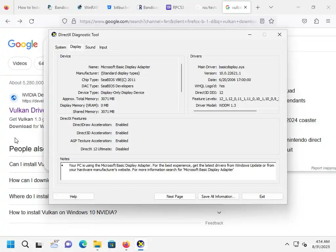Screen dimensions: 336x252
Task: Open Firefox extensions puzzle icon
Action: (x=316, y=21)
